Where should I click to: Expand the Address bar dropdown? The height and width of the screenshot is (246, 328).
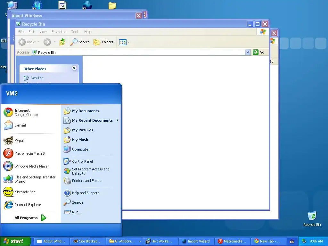click(x=248, y=52)
